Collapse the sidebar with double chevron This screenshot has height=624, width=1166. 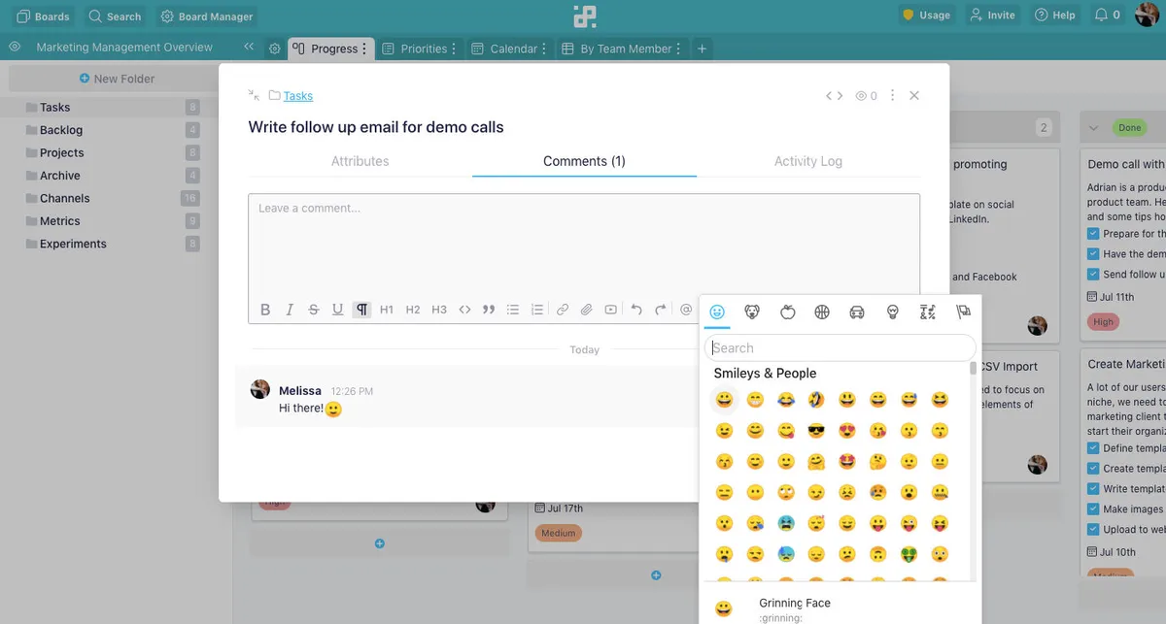(249, 47)
